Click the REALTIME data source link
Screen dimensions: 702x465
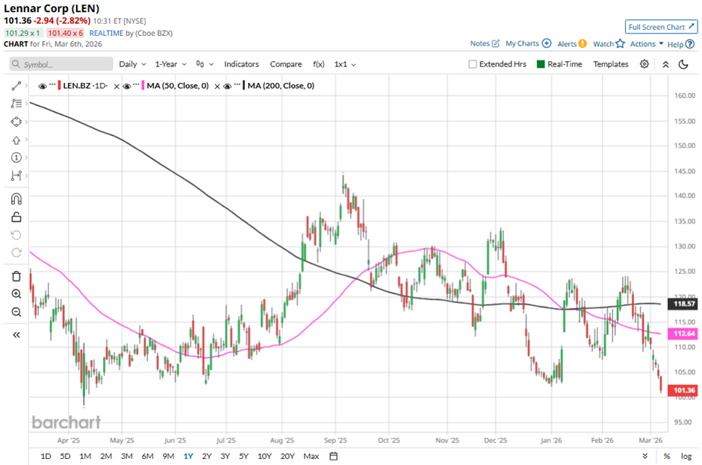106,33
